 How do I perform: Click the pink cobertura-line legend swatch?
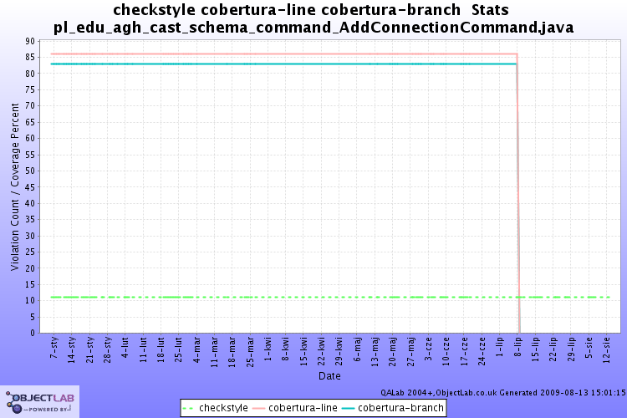258,409
